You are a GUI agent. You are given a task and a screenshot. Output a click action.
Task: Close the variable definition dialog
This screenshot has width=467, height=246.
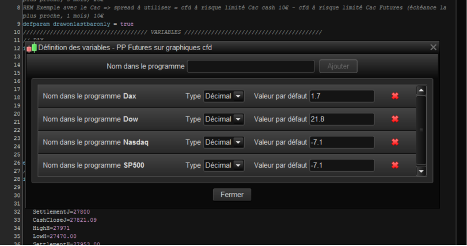(x=434, y=48)
